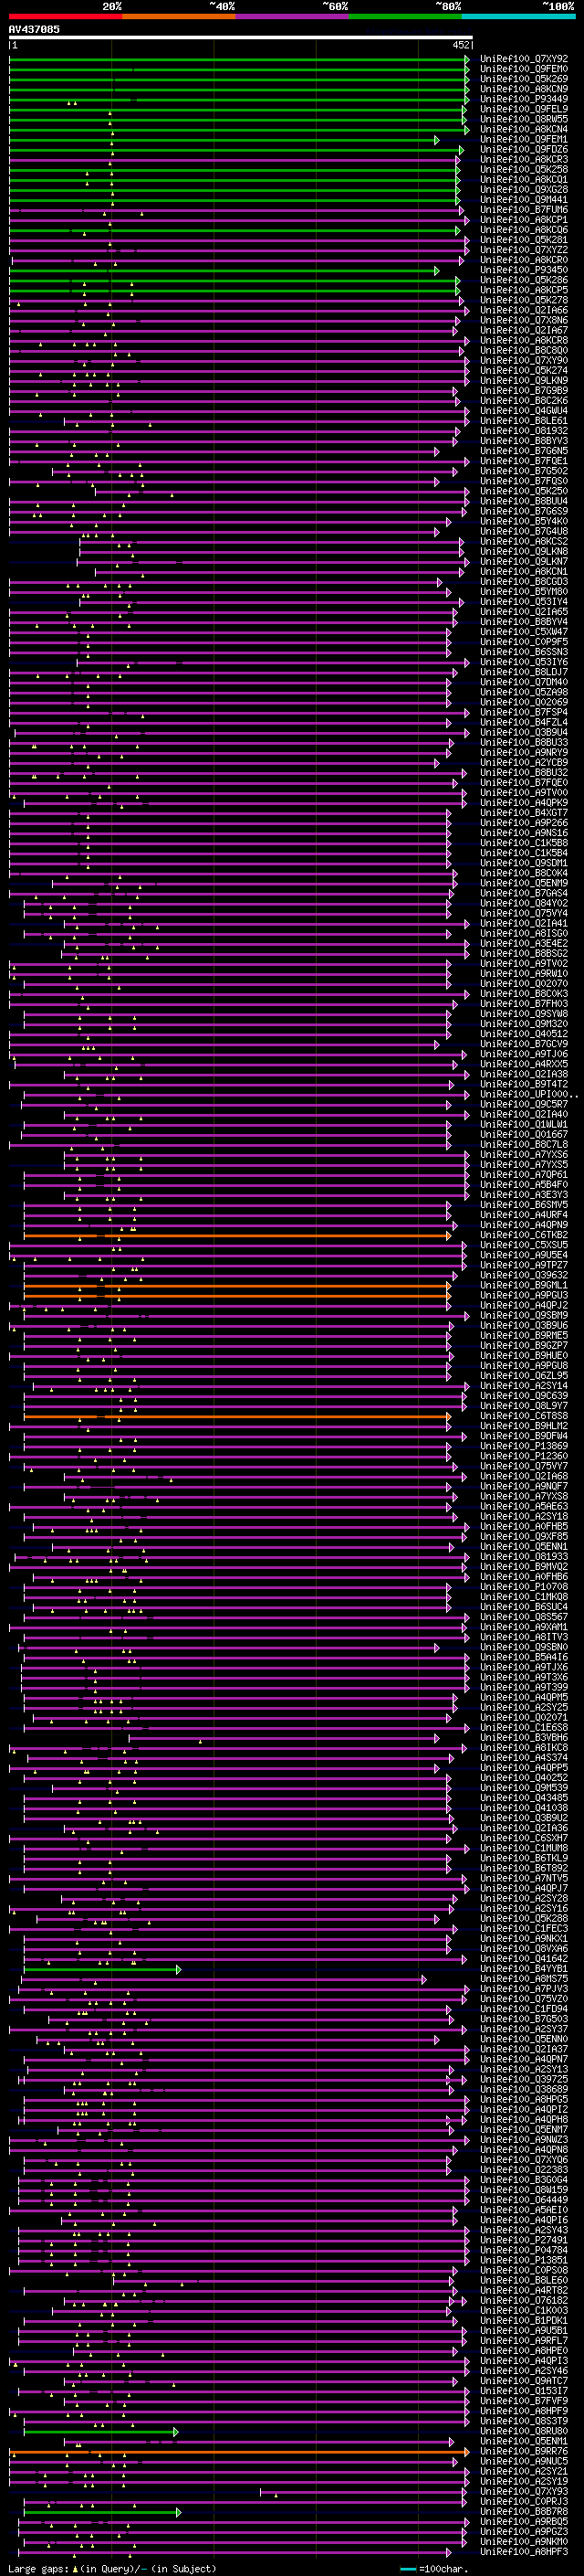This screenshot has width=584, height=2576.
Task: Select label UniRef100_Q39632
Action: point(524,1275)
